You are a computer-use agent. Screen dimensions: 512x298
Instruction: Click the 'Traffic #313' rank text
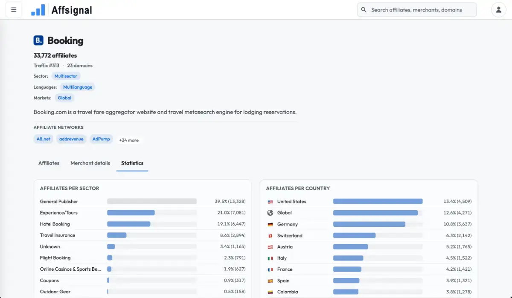[x=47, y=66]
